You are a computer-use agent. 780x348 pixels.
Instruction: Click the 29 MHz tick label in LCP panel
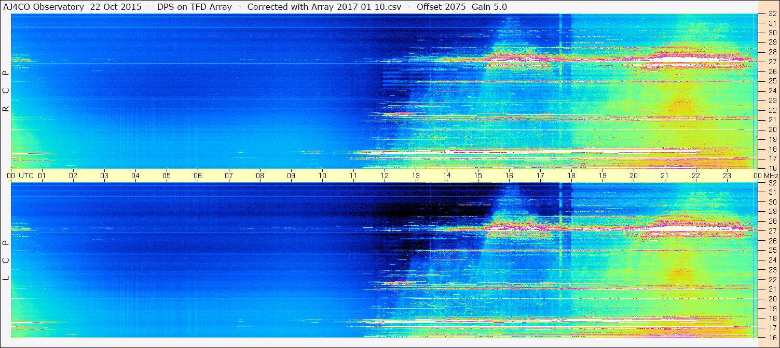click(x=772, y=212)
